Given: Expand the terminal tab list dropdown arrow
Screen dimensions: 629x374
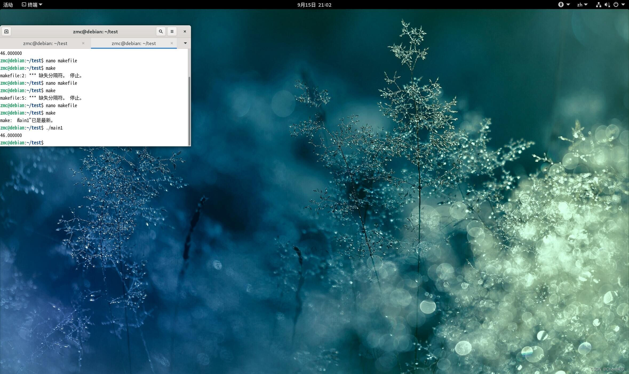Looking at the screenshot, I should (185, 43).
